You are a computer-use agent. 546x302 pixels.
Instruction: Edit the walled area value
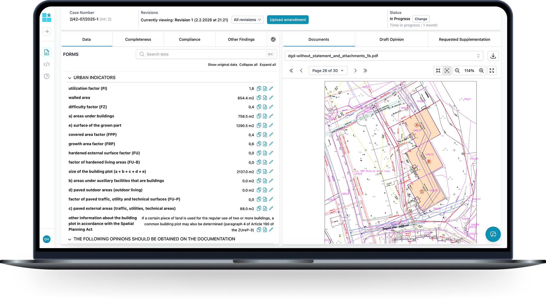pyautogui.click(x=271, y=98)
